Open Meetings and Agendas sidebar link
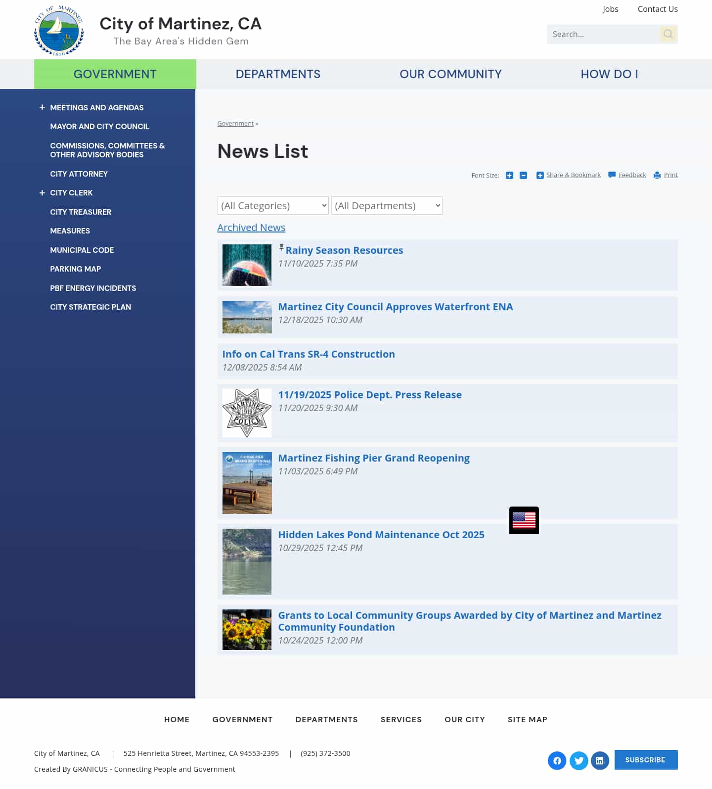 point(97,108)
